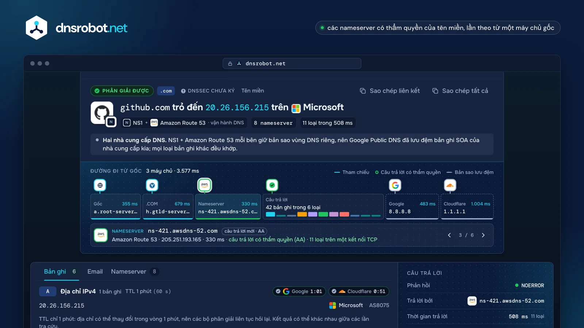The height and width of the screenshot is (328, 584).
Task: Select the Google resolver icon
Action: [x=395, y=186]
